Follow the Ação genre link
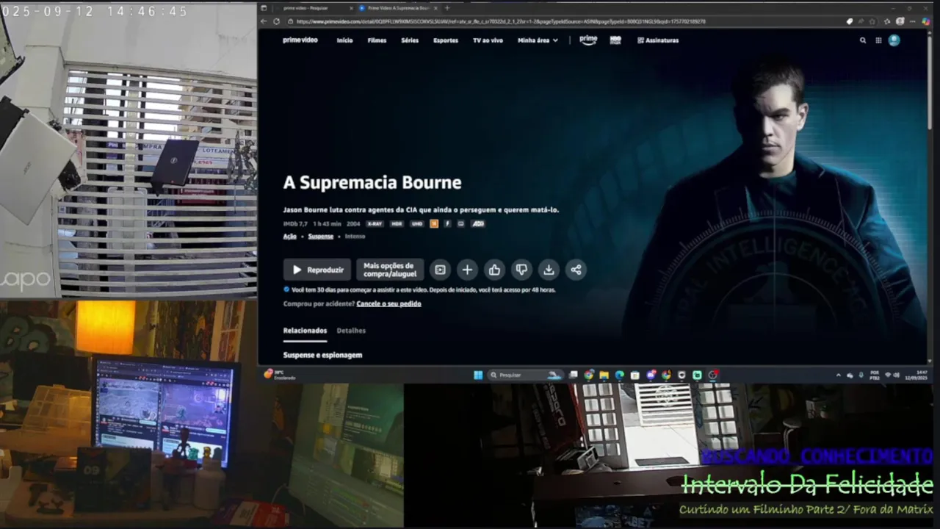The height and width of the screenshot is (529, 940). coord(290,237)
